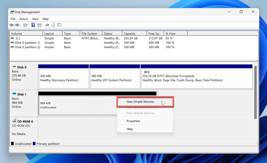The width and height of the screenshot is (267, 163).
Task: Toggle the Show/Hide Console Tree icon
Action: click(25, 25)
